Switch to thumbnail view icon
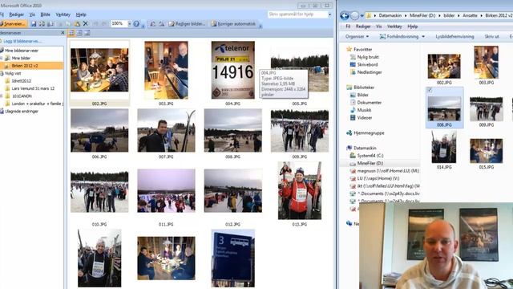 71,33
